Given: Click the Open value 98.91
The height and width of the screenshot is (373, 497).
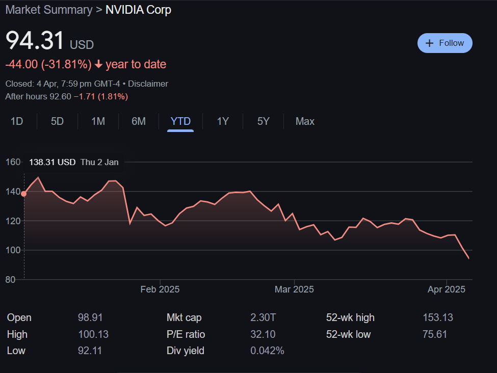Looking at the screenshot, I should point(90,317).
